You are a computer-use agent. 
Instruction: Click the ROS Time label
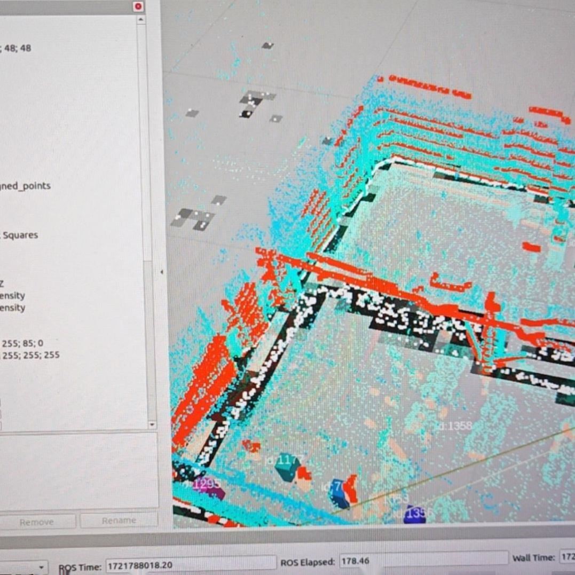pyautogui.click(x=80, y=567)
